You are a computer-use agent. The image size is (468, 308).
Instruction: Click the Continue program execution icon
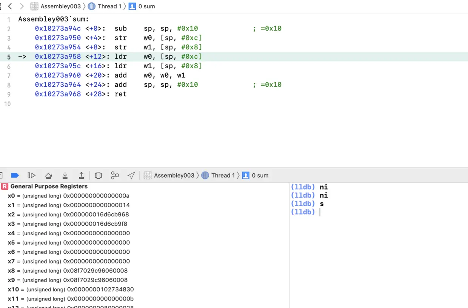coord(32,175)
